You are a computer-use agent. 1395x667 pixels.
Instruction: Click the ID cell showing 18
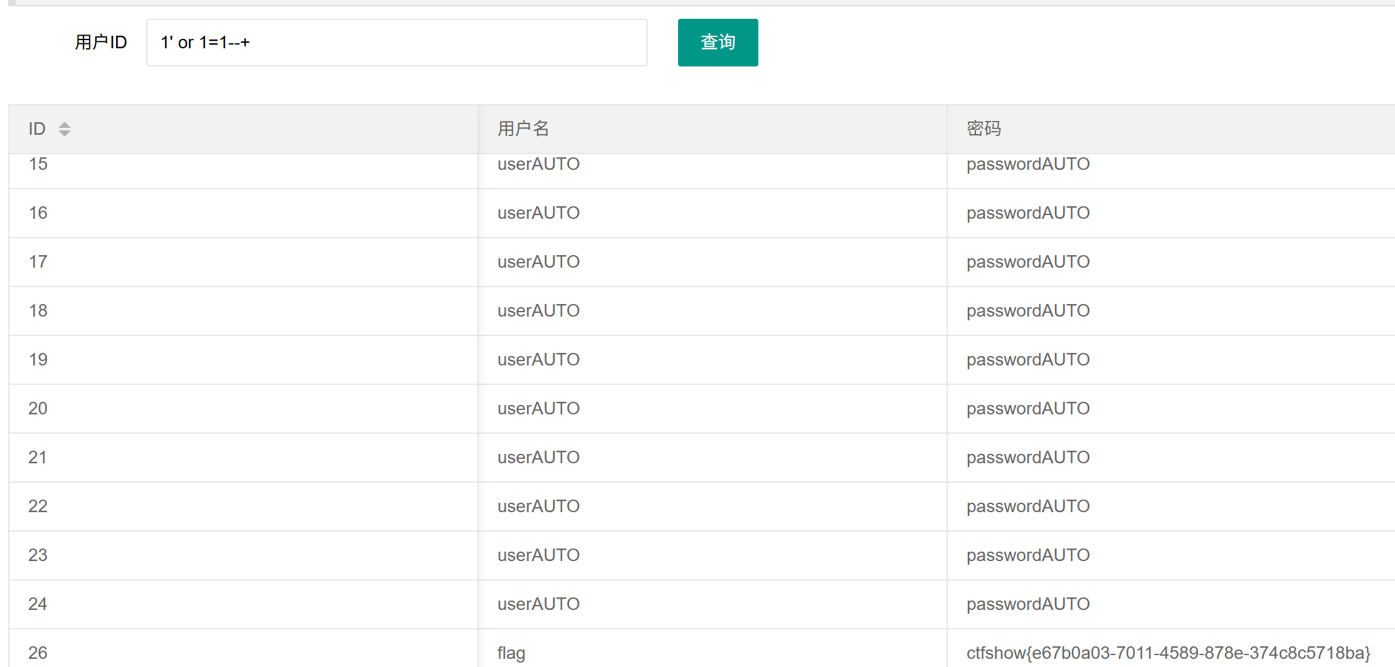(x=38, y=311)
